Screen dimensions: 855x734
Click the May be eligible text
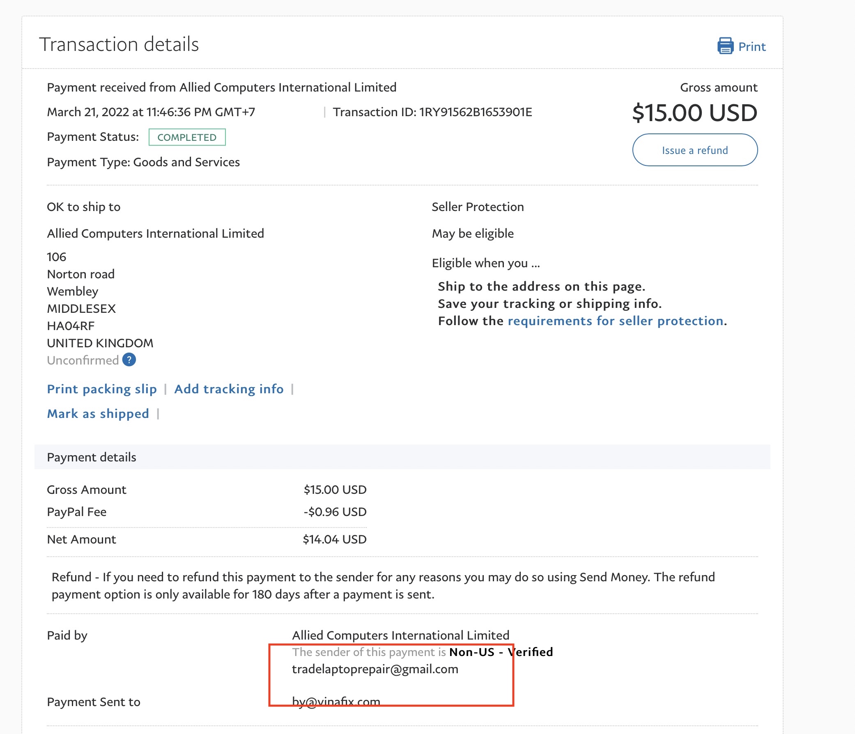473,233
